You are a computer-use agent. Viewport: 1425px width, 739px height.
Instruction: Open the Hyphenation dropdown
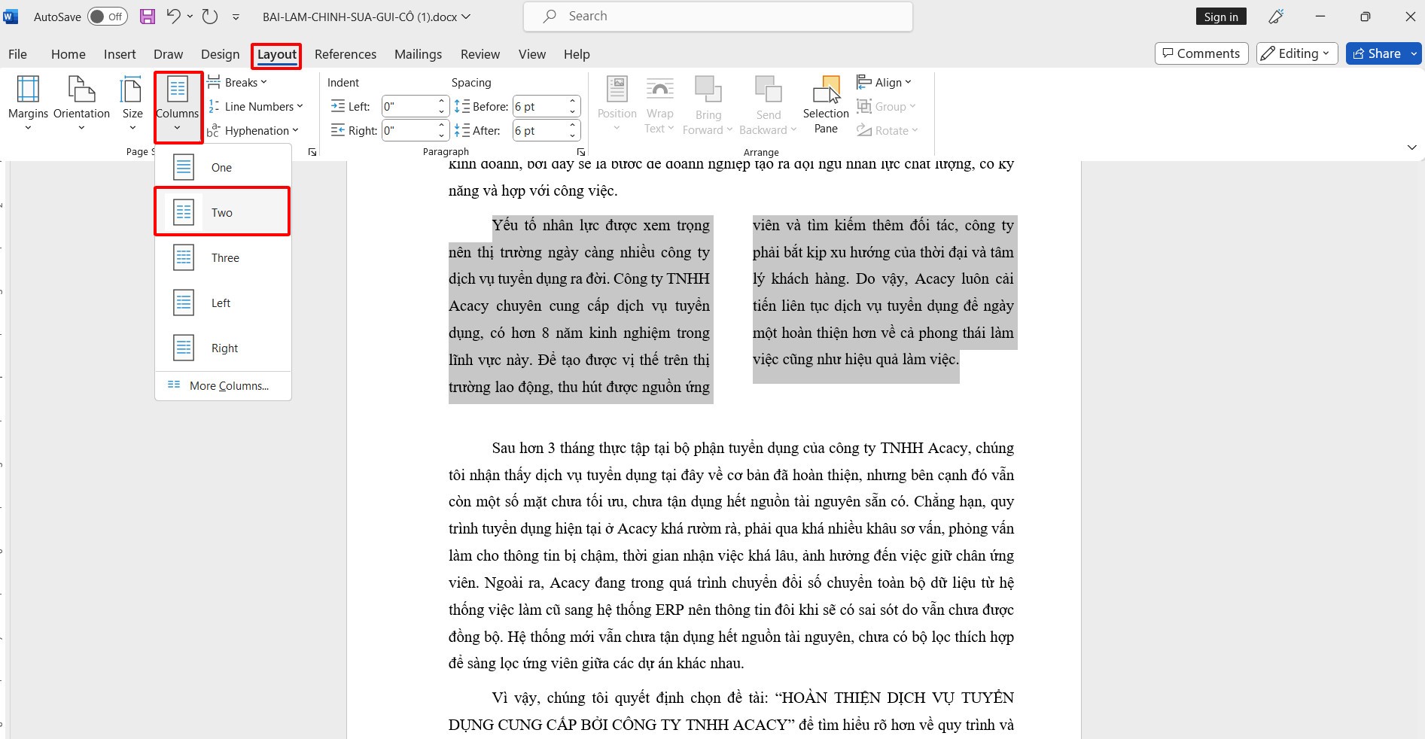point(256,129)
